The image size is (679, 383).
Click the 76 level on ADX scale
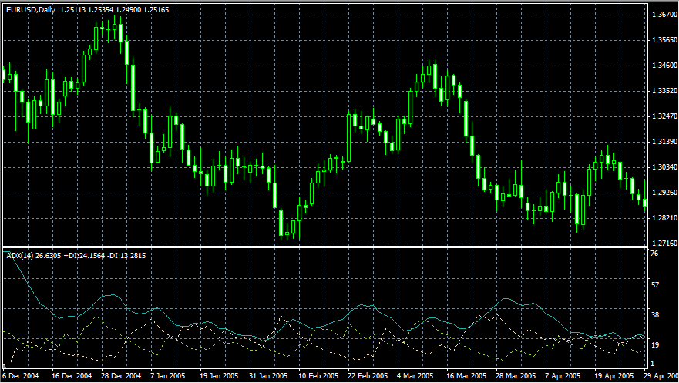pyautogui.click(x=655, y=254)
